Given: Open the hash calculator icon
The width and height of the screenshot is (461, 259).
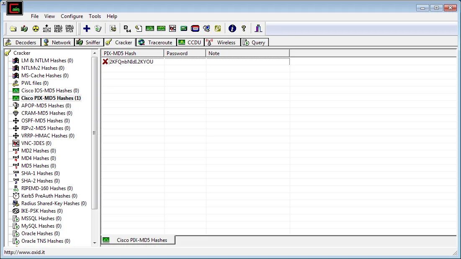Looking at the screenshot, I should [x=184, y=28].
